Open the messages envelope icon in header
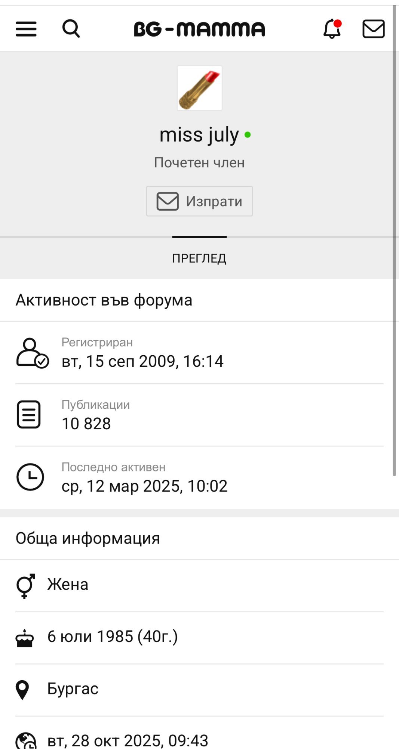This screenshot has width=399, height=749. (373, 29)
